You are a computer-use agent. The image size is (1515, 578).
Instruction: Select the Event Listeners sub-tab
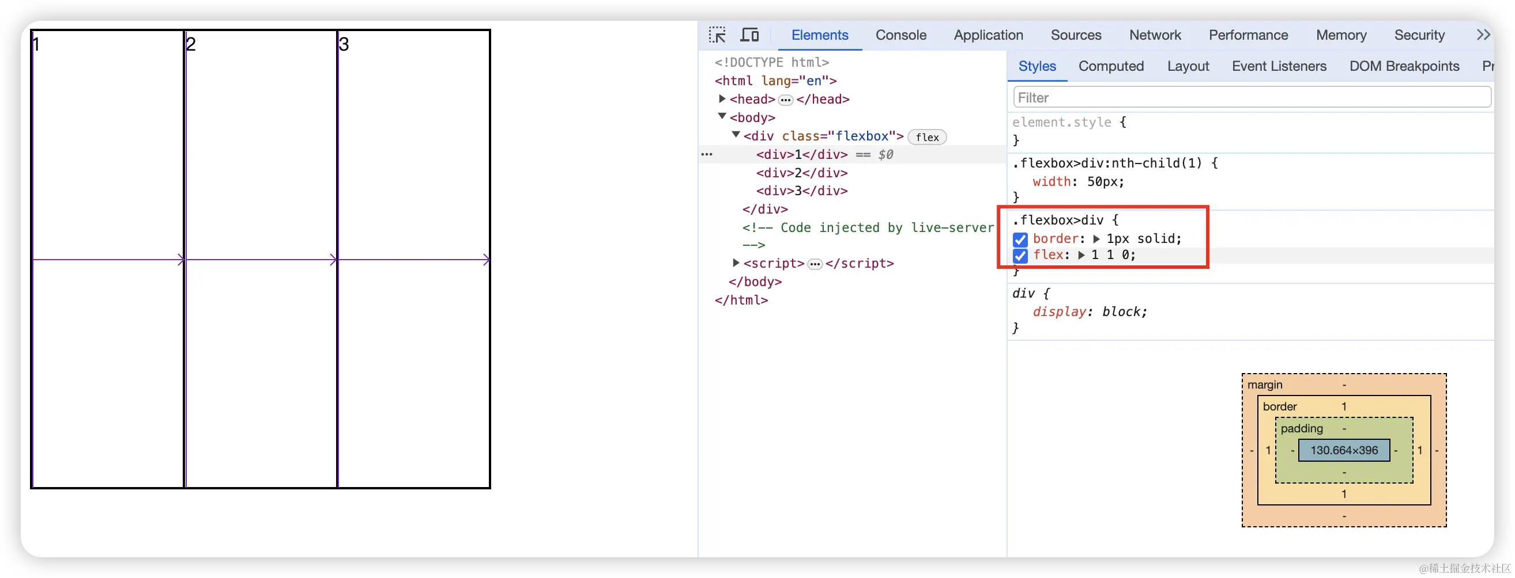point(1279,66)
